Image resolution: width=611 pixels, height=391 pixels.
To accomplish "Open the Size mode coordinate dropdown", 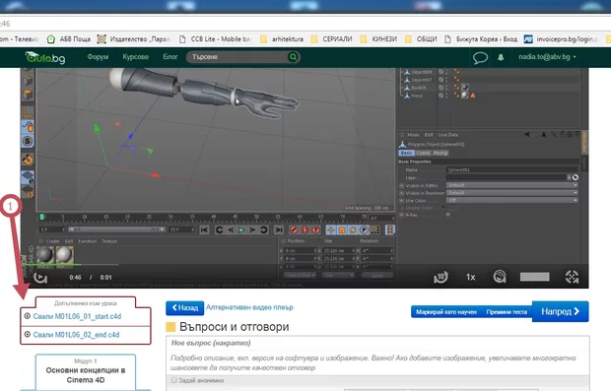I will (x=338, y=275).
